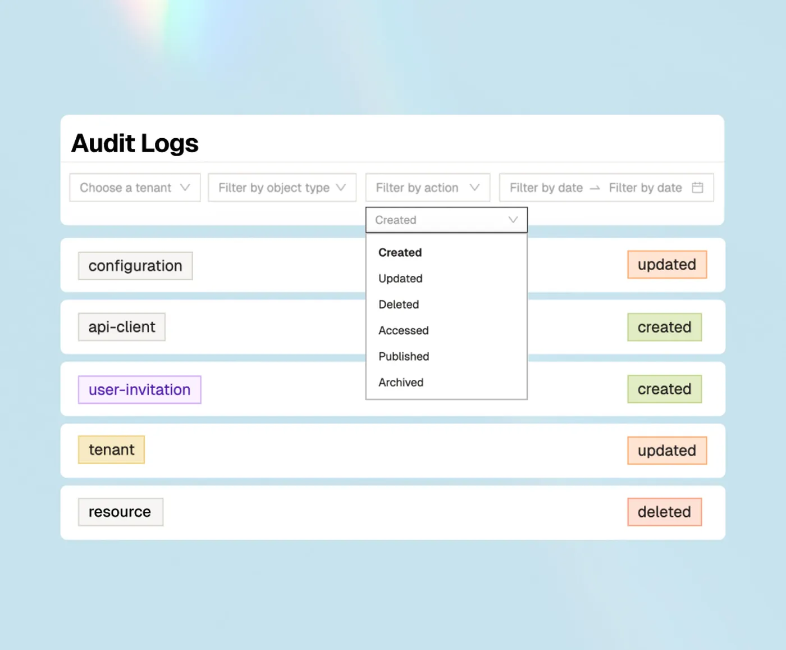Click the updated badge on the tenant row
786x650 pixels.
click(x=667, y=450)
